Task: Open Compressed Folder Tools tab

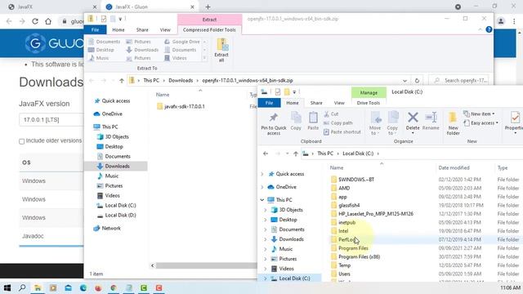Action: (x=209, y=29)
